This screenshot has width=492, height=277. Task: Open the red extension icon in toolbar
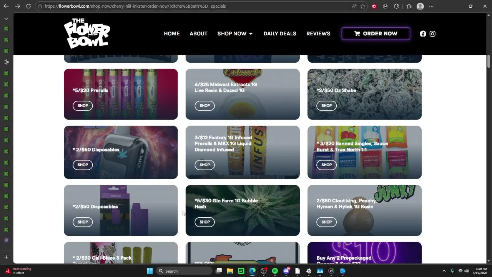(374, 6)
